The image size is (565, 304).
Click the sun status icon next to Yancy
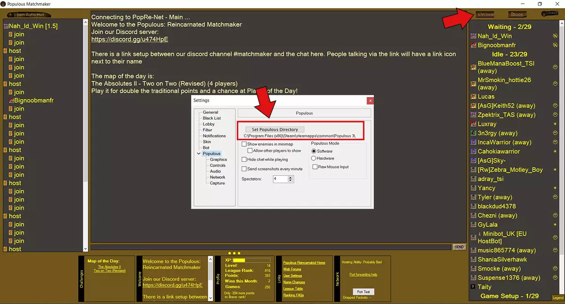[555, 188]
